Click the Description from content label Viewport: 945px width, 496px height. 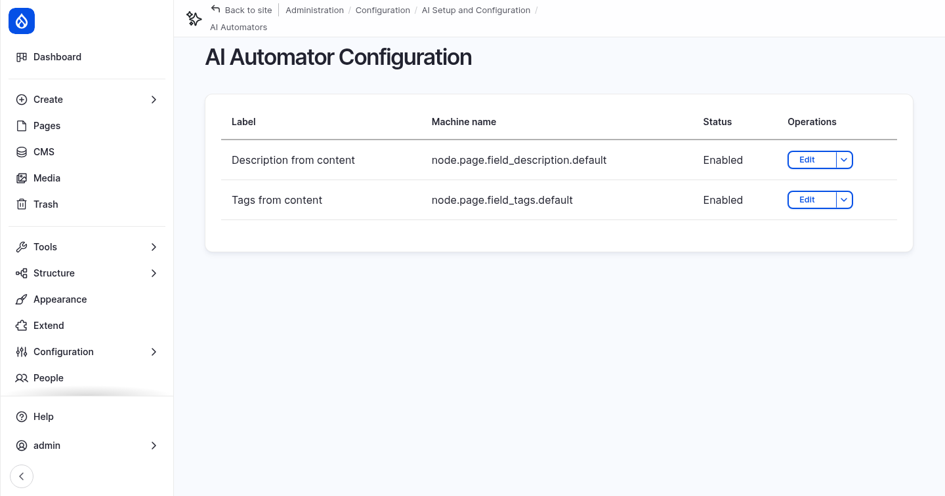click(x=293, y=160)
